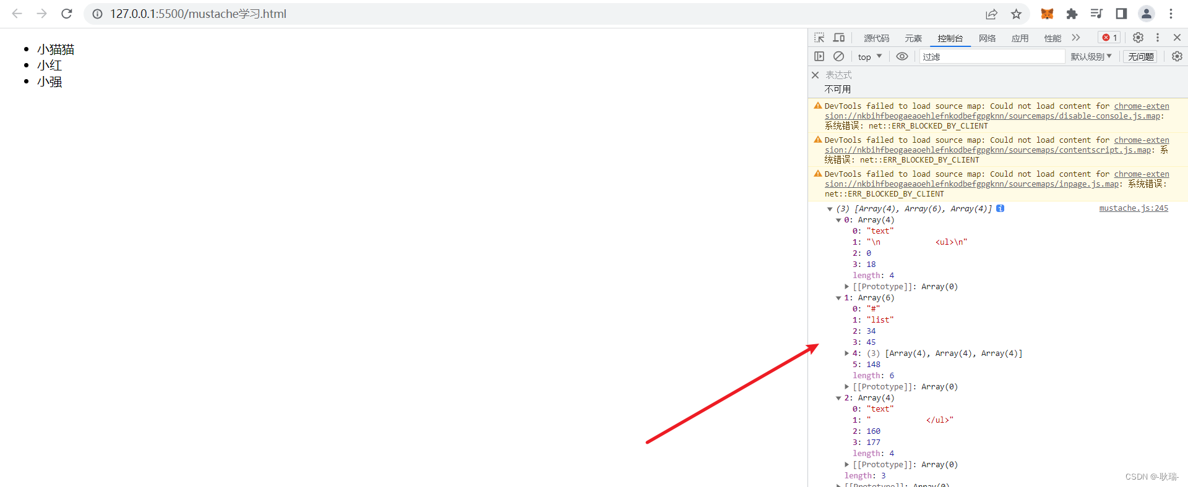Click the value 148 in console
Screen dimensions: 1188x487
(873, 365)
